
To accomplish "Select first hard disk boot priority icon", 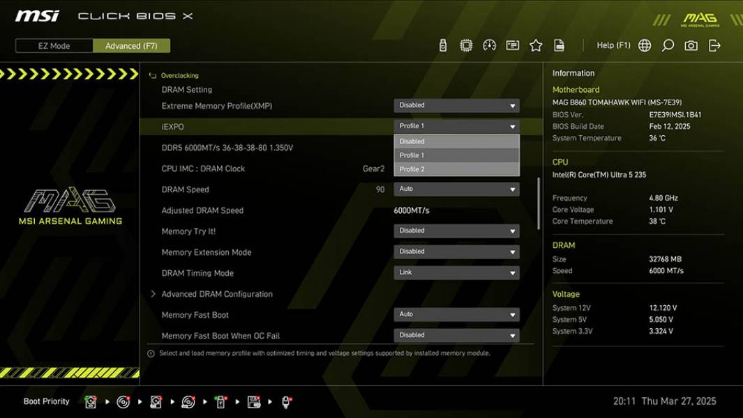I will 90,402.
